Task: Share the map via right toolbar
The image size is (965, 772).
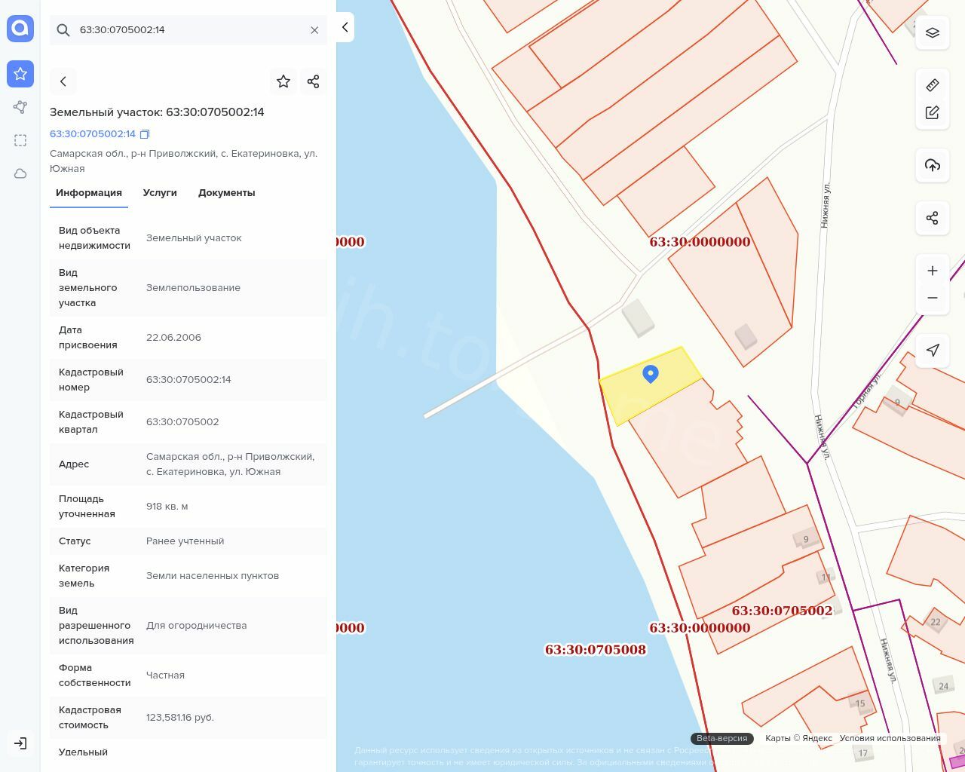Action: (933, 218)
